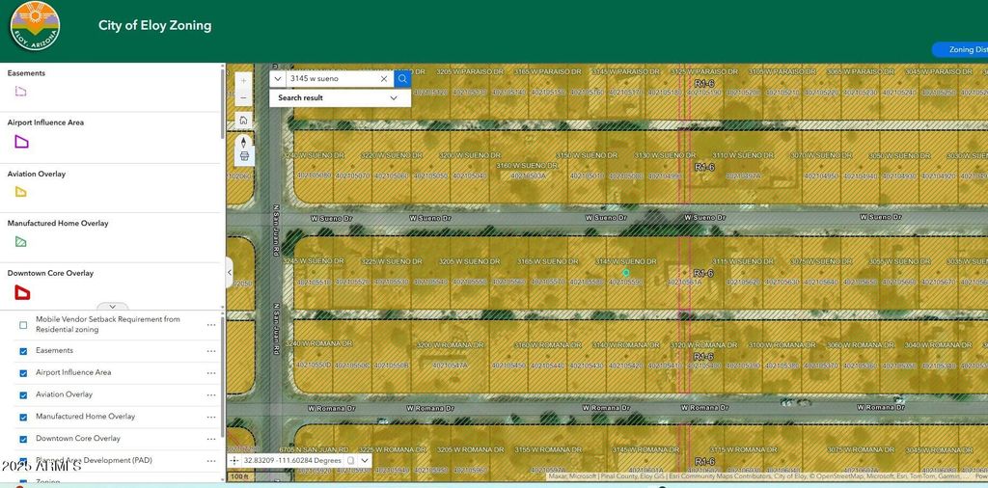Click the Downtown Core Overlay red swatch
This screenshot has width=988, height=488.
21,292
